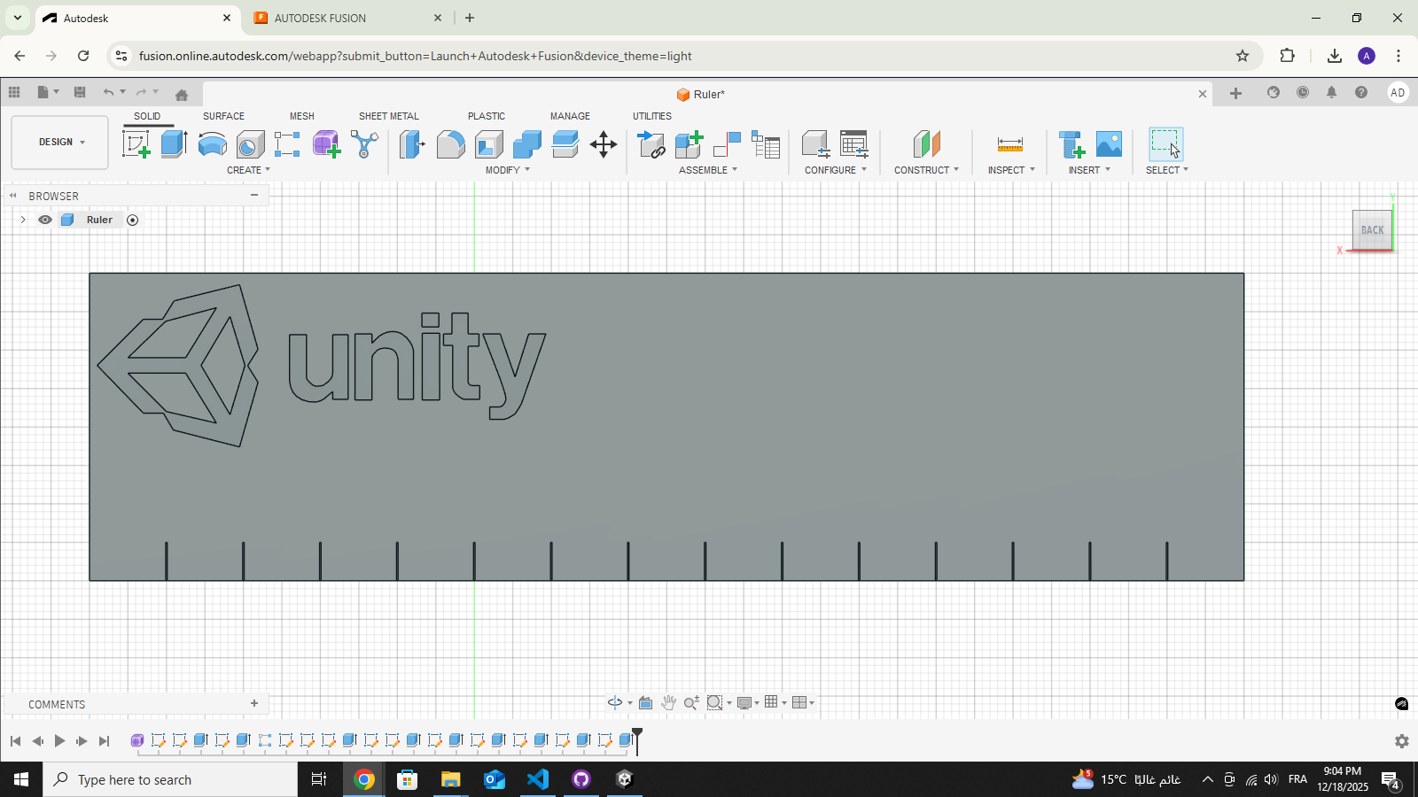Select the Measure tool
This screenshot has height=797, width=1418.
[1010, 144]
